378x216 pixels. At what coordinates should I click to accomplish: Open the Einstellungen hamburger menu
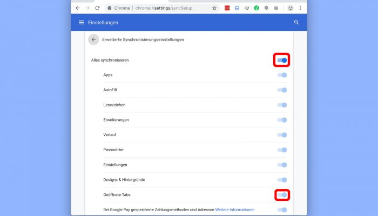pos(81,23)
